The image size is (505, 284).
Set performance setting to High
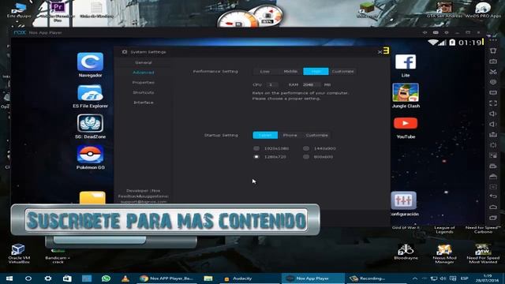pyautogui.click(x=316, y=72)
